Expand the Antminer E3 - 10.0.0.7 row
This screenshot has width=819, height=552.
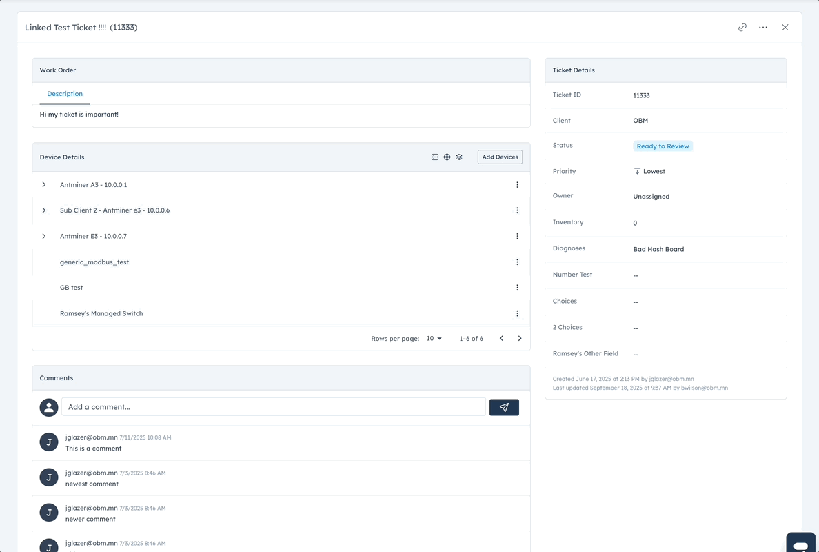pyautogui.click(x=44, y=236)
